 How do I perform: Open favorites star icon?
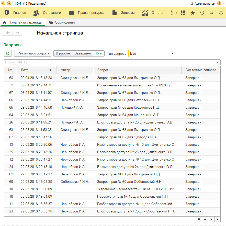(193, 13)
